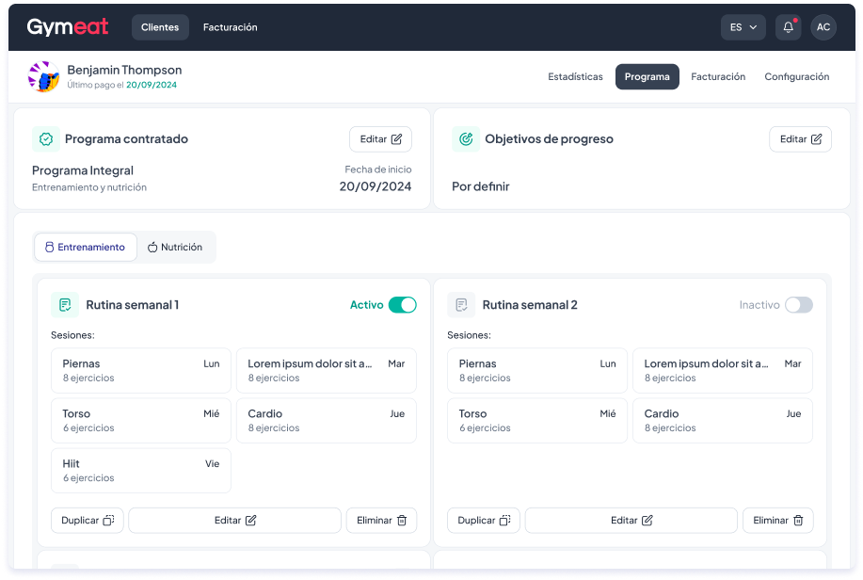Open the notifications bell icon
863x580 pixels.
pos(788,27)
